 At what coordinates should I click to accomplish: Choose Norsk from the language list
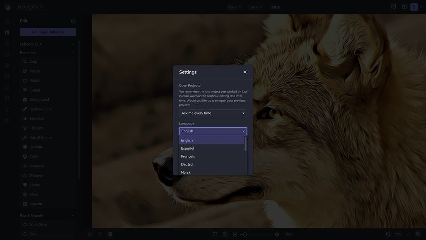[211, 172]
